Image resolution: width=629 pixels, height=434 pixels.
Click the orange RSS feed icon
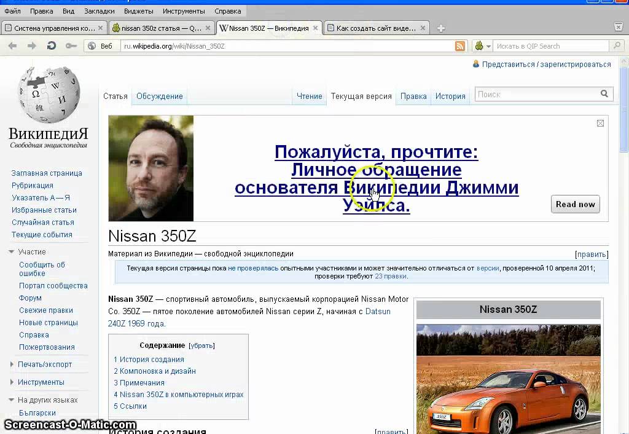(x=460, y=45)
